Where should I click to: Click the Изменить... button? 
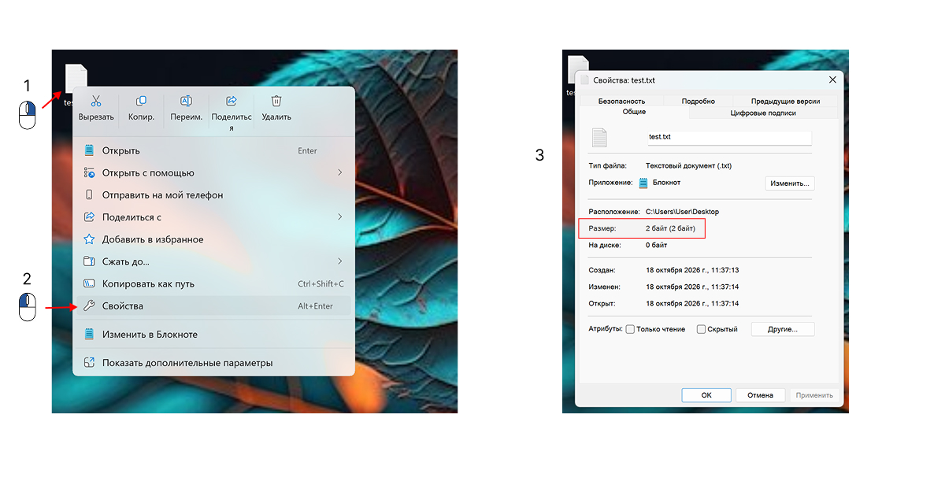pos(790,183)
